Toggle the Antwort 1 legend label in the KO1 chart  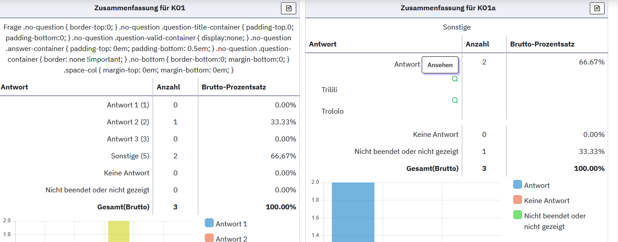pos(231,224)
